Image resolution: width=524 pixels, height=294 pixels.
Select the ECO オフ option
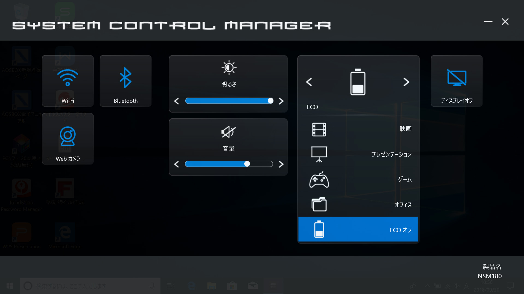(358, 229)
